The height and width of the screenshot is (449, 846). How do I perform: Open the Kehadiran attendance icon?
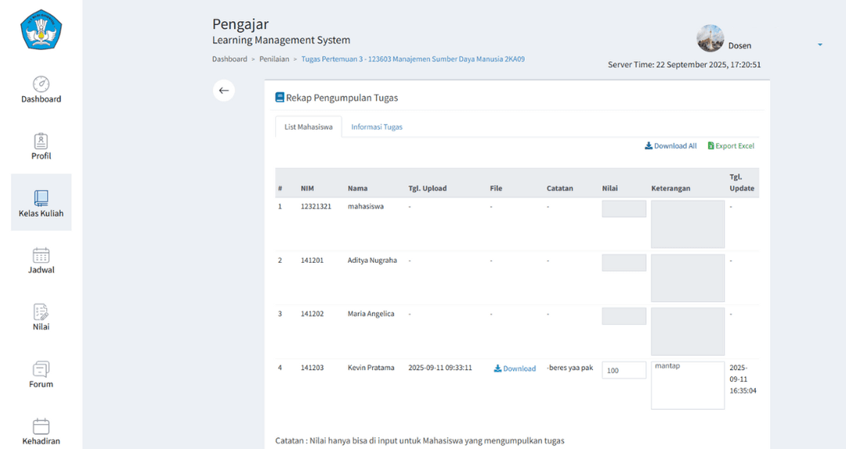pos(41,426)
